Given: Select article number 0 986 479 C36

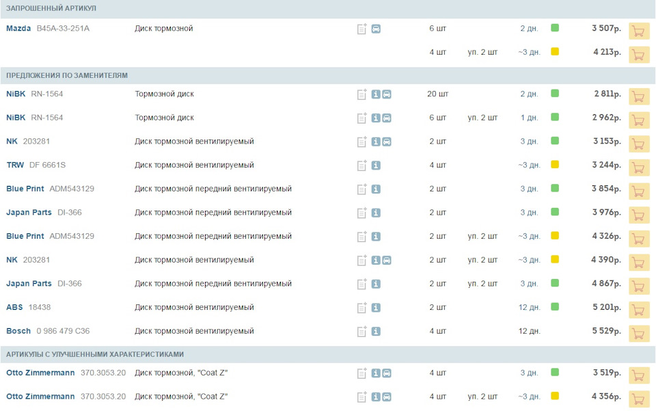Looking at the screenshot, I should pos(63,331).
